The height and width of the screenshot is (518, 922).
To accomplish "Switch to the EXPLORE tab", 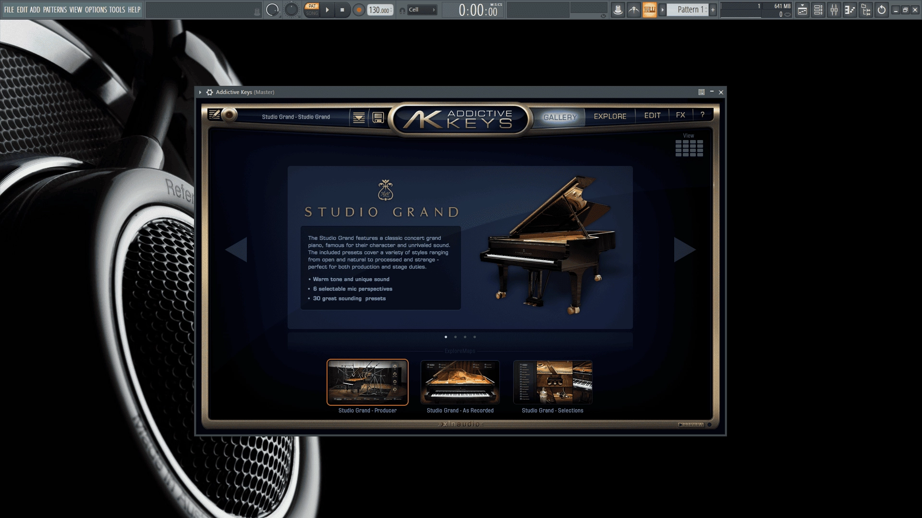I will 610,117.
